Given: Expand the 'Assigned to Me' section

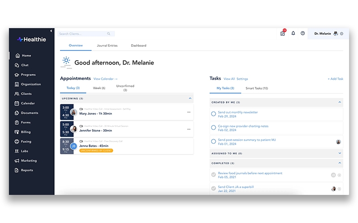Looking at the screenshot, I should [x=340, y=153].
